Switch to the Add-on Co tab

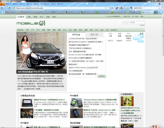point(102,12)
